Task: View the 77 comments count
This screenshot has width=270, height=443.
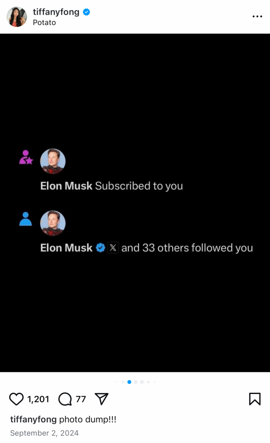Action: coord(81,399)
